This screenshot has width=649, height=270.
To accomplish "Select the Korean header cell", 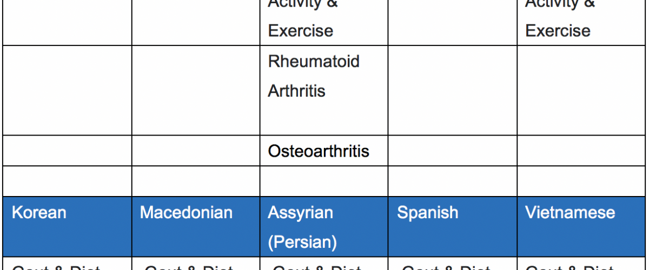I will pos(67,227).
